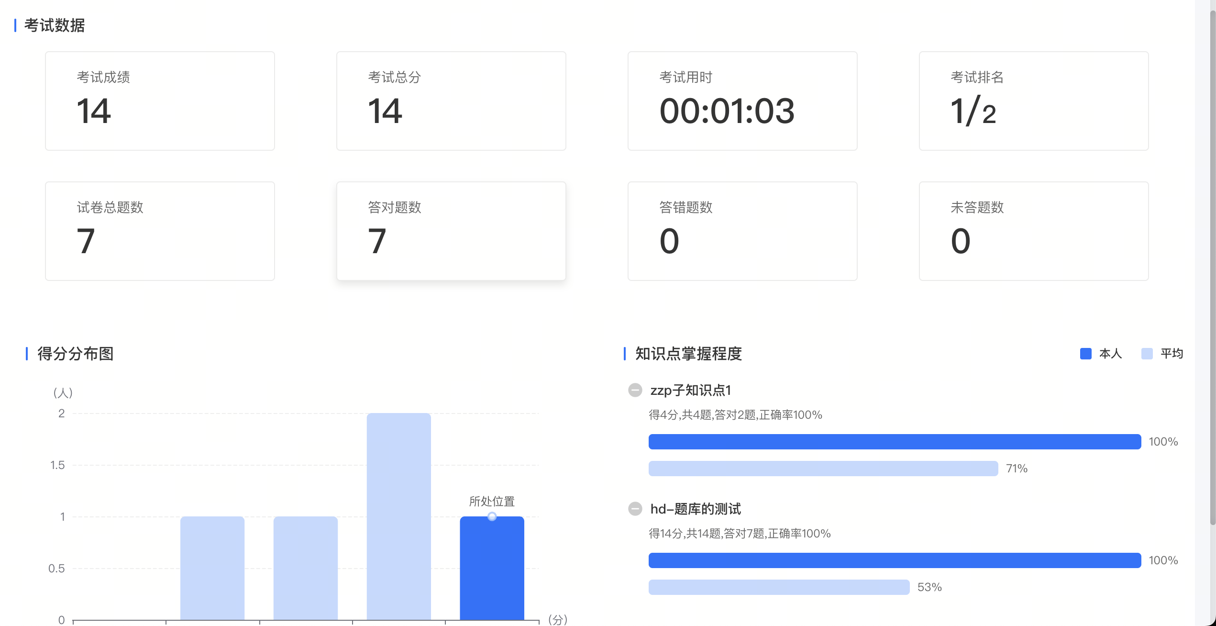Click the (分) x-axis unit label
Screen dimensions: 1216x626
point(558,619)
